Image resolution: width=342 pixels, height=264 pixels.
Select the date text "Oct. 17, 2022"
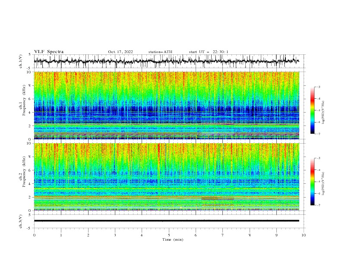tap(120, 52)
